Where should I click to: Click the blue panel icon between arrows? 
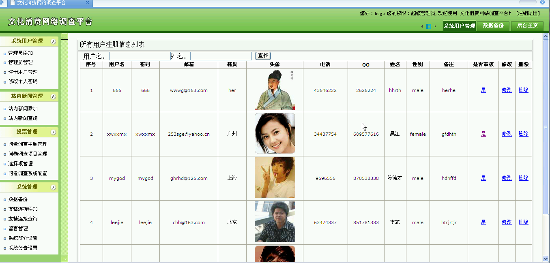coord(429,26)
